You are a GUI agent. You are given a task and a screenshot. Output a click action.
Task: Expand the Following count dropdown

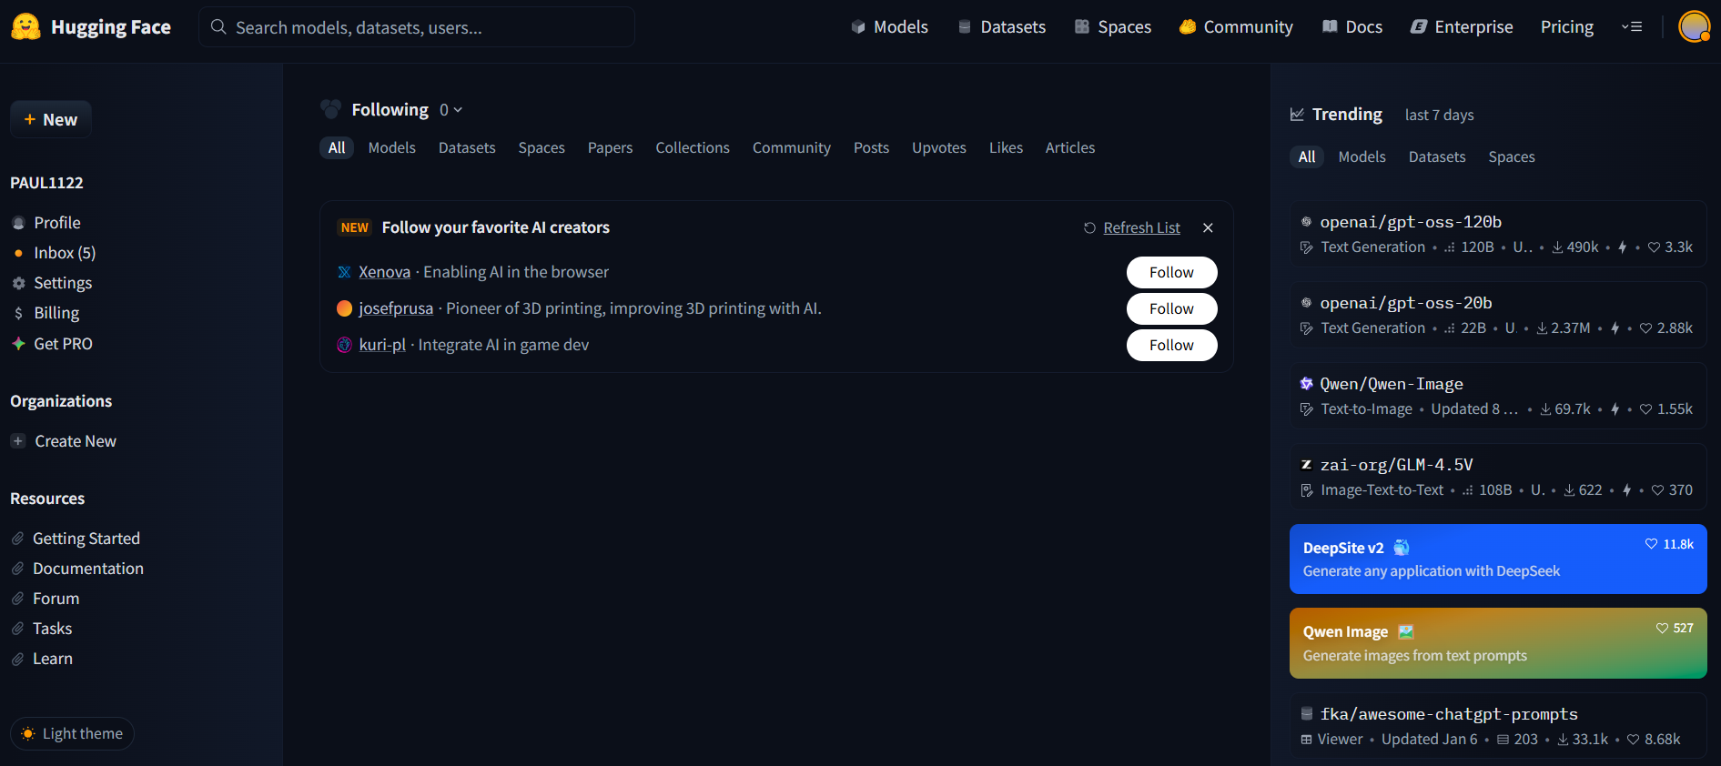tap(450, 110)
